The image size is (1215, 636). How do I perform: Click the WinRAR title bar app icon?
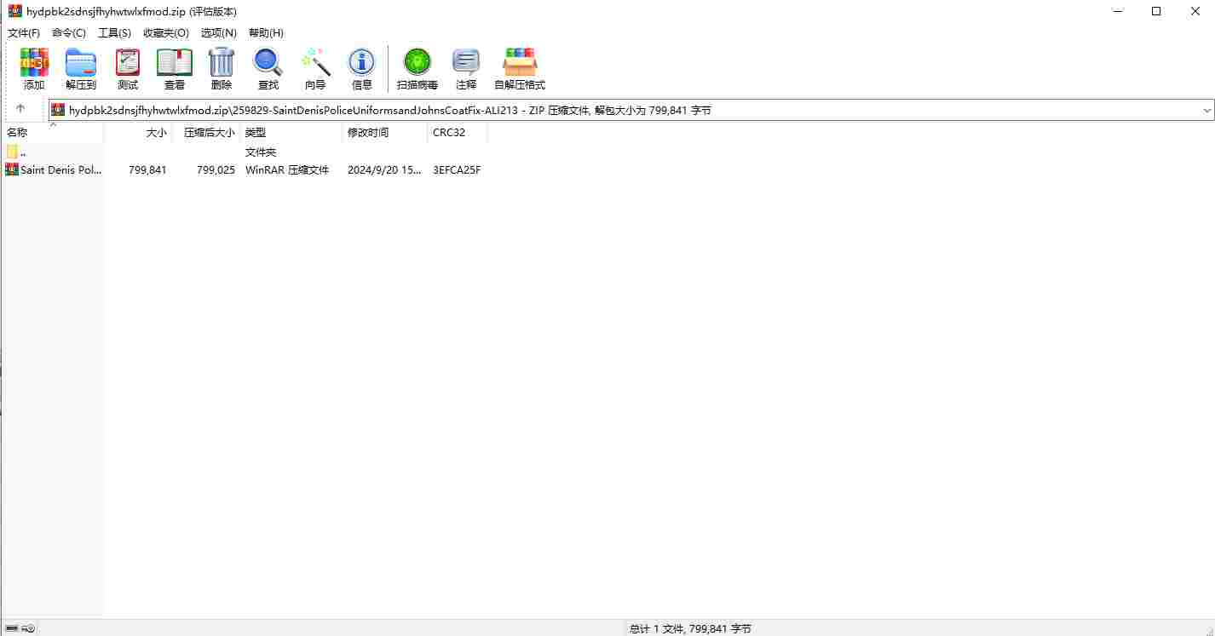click(15, 11)
